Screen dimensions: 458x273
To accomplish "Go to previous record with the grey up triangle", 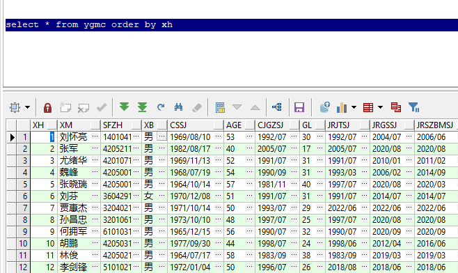I will pos(255,107).
